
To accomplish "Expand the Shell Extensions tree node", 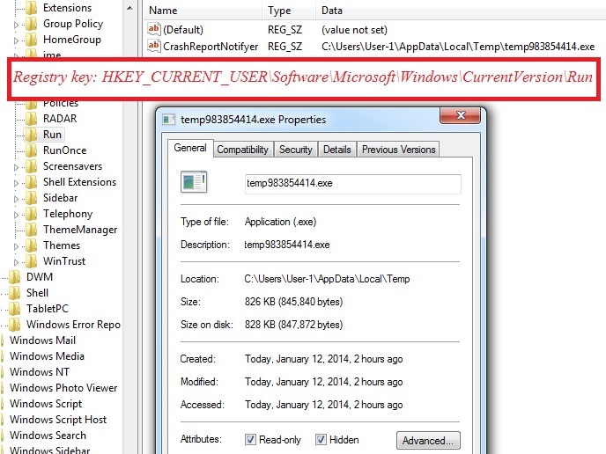I will click(16, 183).
